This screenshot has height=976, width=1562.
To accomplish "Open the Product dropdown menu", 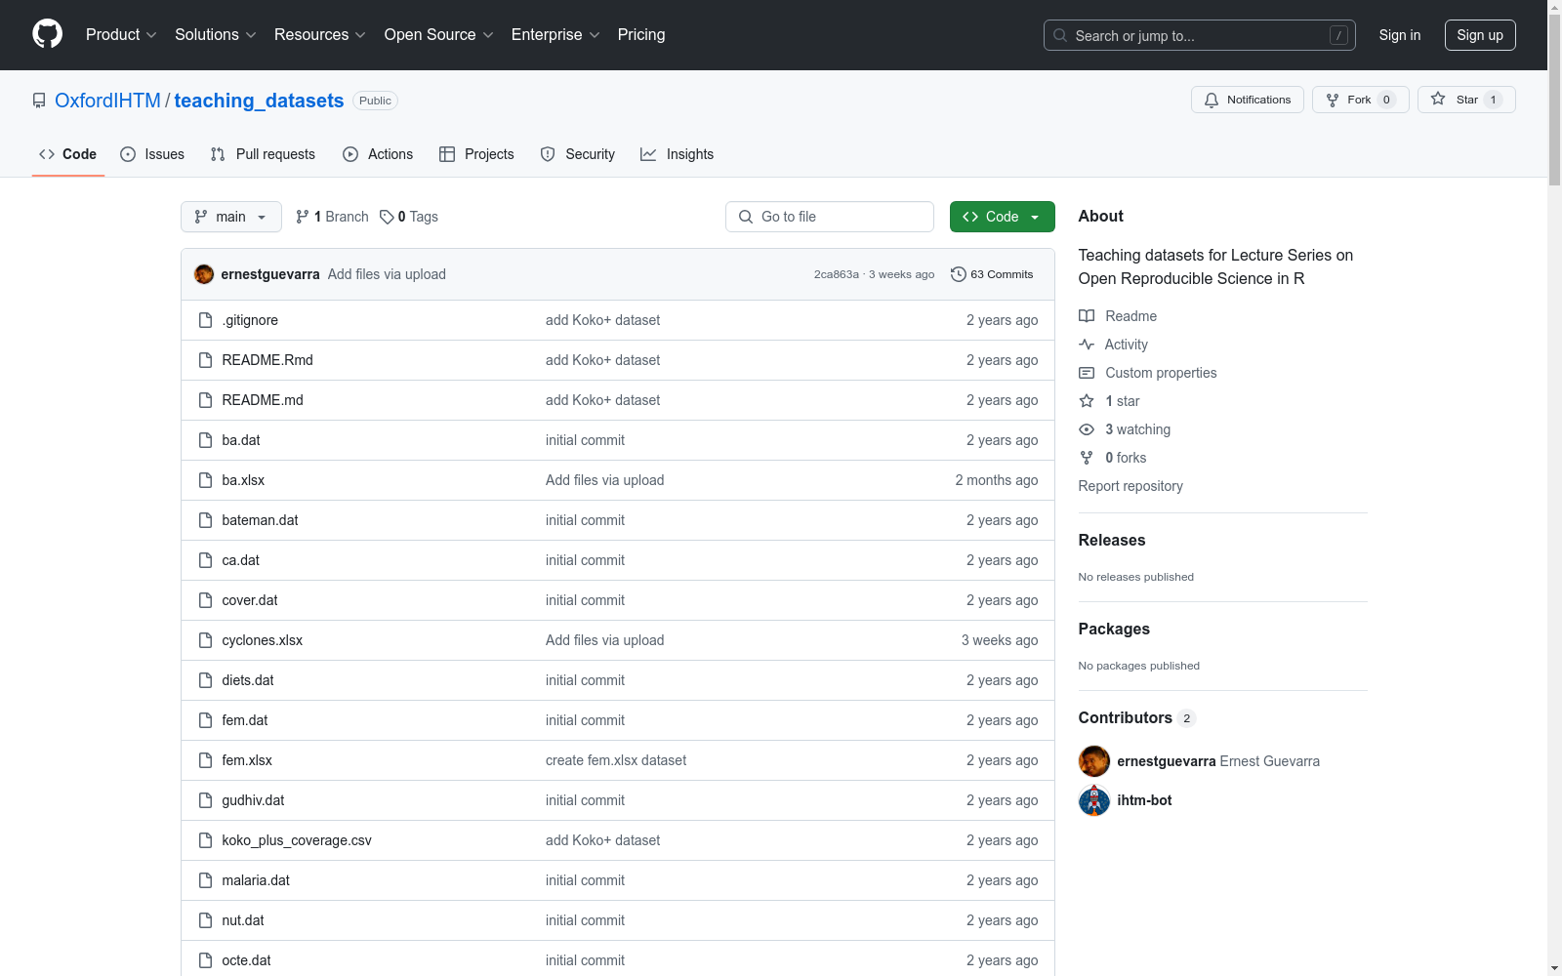I will click(121, 35).
